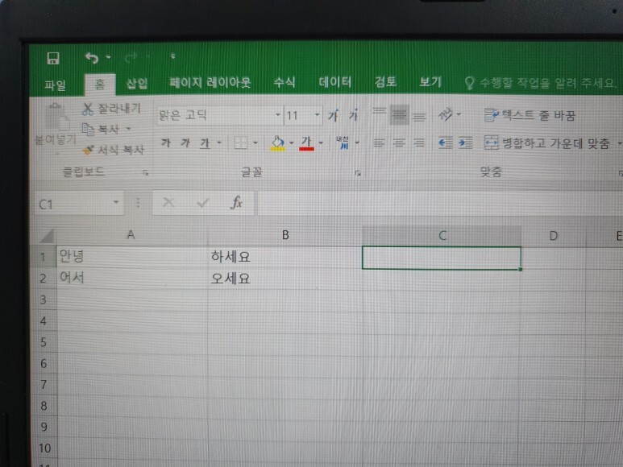Click 복사 (Copy) button
Screen dimensions: 623x467
point(101,129)
